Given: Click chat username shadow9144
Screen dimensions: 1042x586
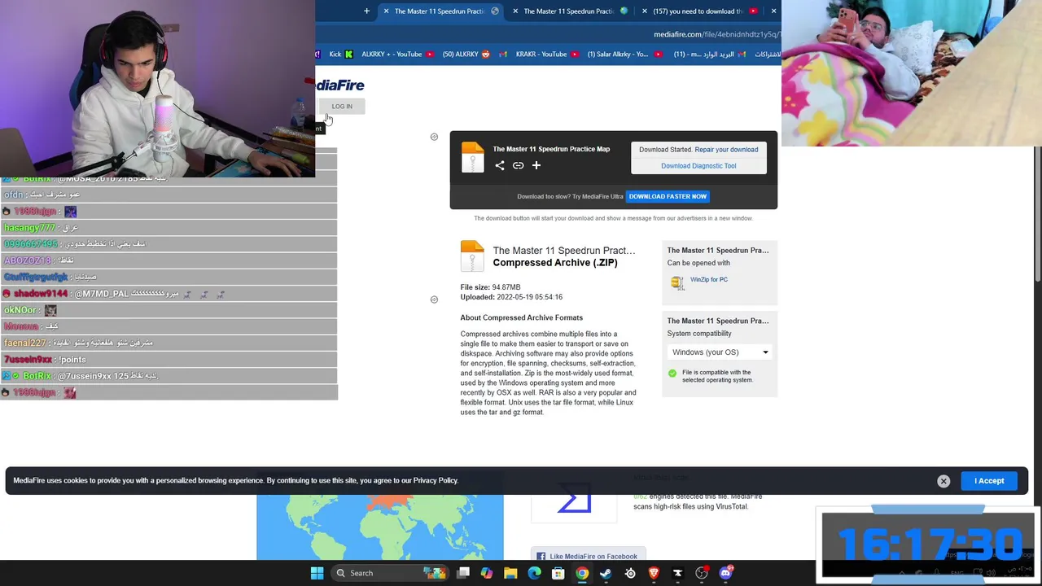Looking at the screenshot, I should 41,293.
